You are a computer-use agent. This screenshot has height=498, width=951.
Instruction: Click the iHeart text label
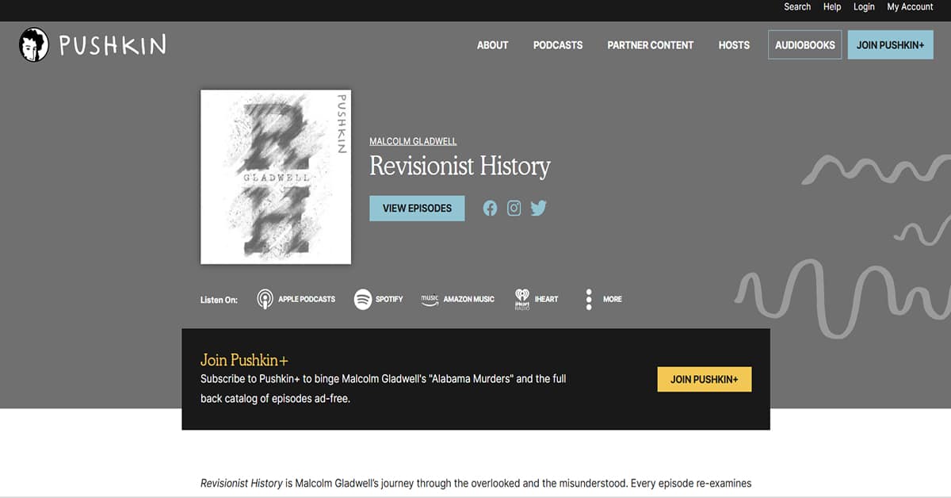(x=547, y=299)
